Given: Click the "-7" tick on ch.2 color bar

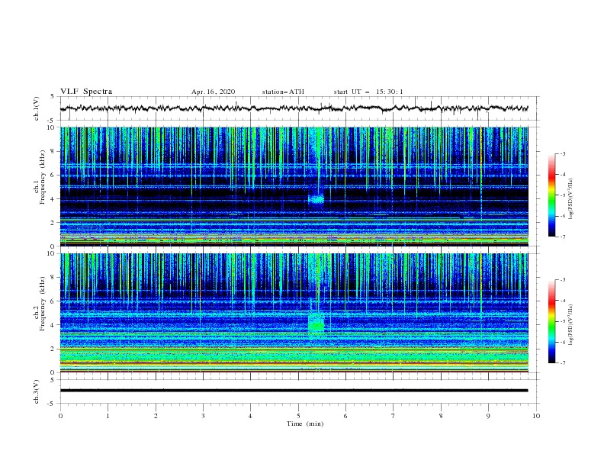Looking at the screenshot, I should 562,363.
